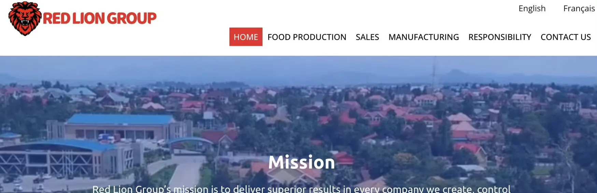This screenshot has width=597, height=193.
Task: Click the small blue arch canopy near the building
Action: point(189,142)
